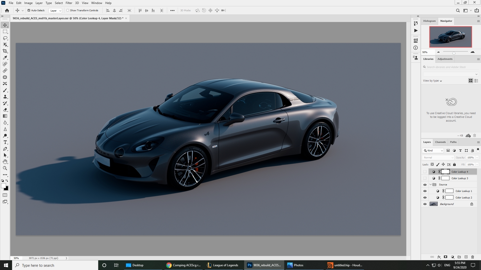Switch to the Channels tab

click(x=440, y=142)
